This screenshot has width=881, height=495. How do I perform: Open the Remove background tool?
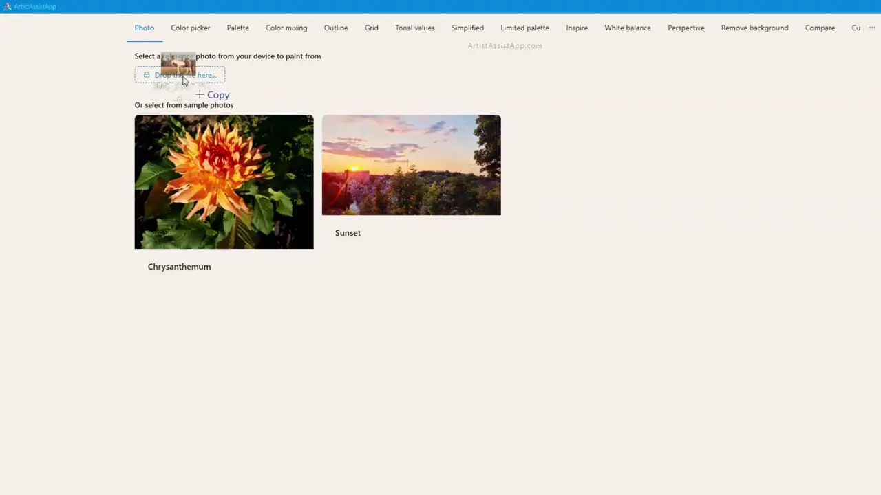754,27
